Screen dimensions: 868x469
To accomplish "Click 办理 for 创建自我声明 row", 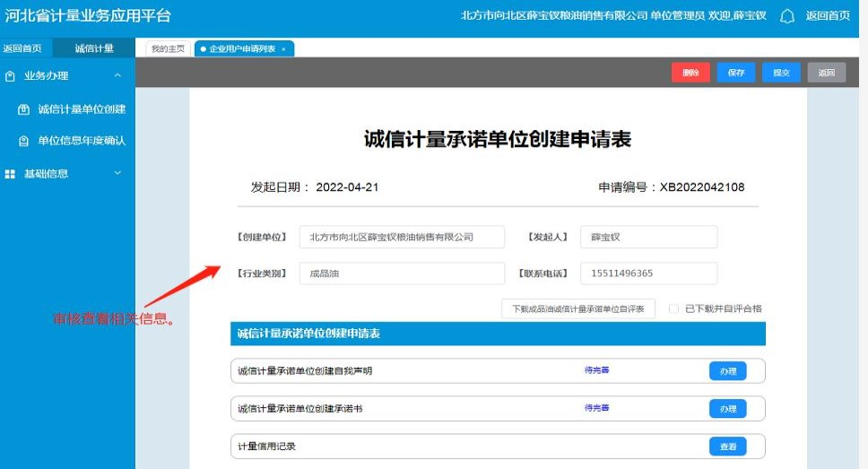I will pyautogui.click(x=727, y=371).
